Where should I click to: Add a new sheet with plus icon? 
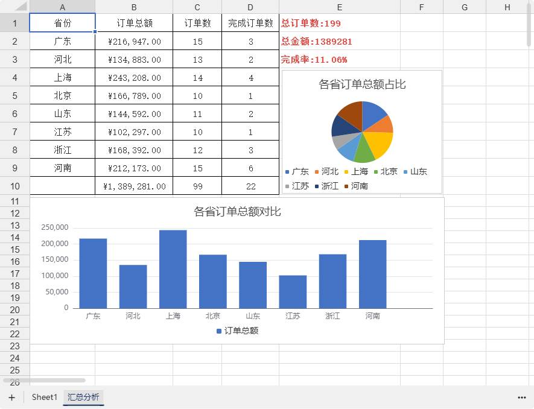click(x=12, y=398)
